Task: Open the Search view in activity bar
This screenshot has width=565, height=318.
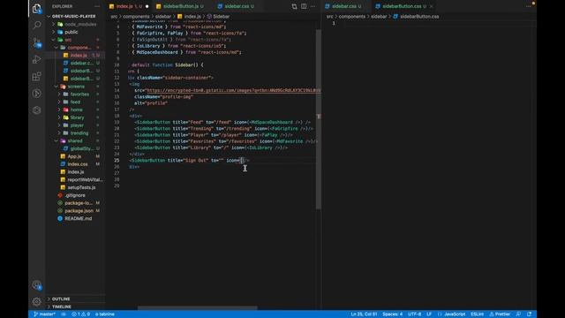Action: tap(37, 25)
